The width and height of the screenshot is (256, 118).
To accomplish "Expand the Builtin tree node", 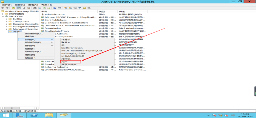I will (7, 19).
